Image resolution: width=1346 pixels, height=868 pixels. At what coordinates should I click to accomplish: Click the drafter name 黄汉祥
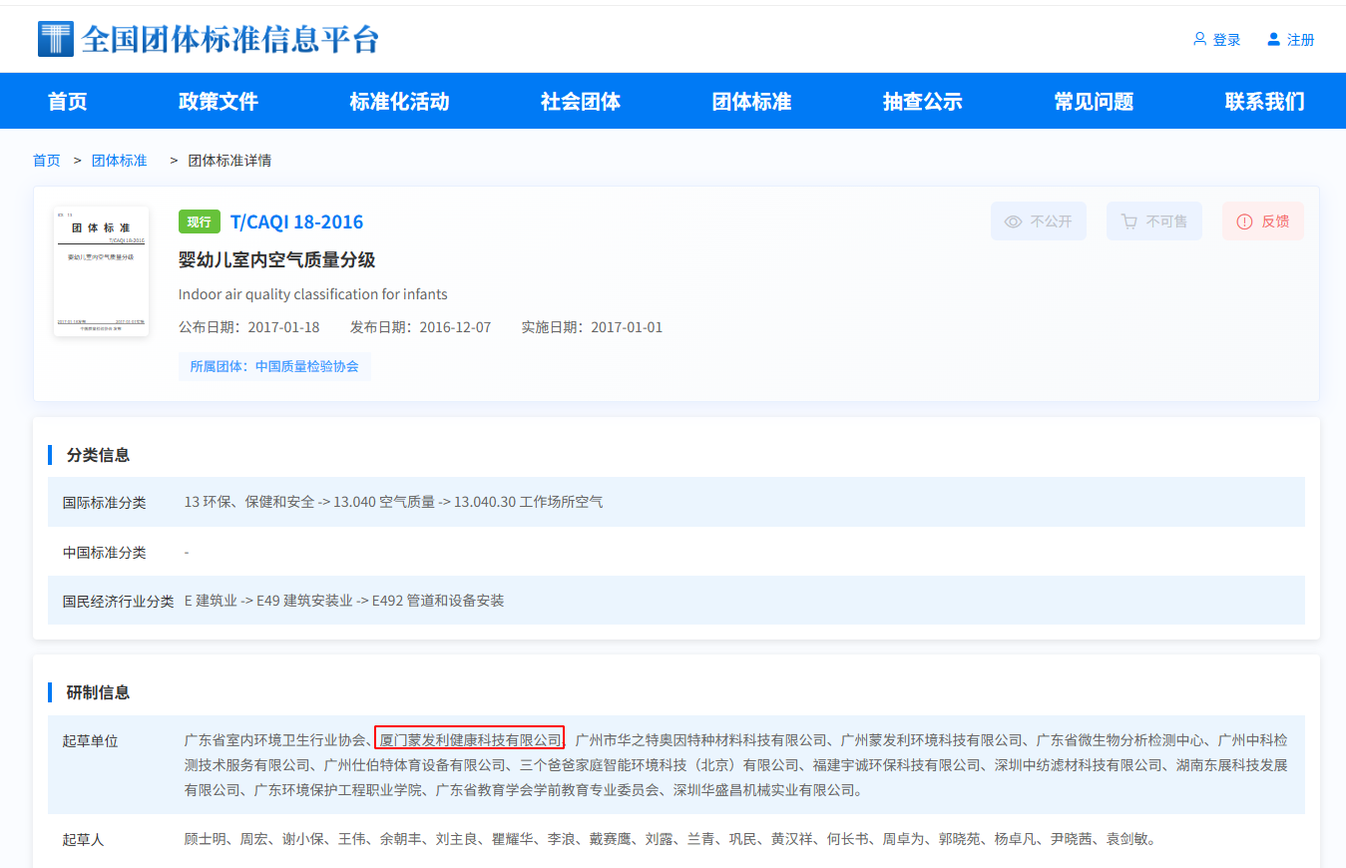(792, 839)
